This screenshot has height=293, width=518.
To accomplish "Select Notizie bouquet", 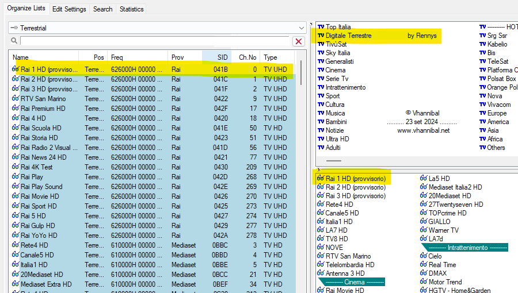I will click(334, 130).
